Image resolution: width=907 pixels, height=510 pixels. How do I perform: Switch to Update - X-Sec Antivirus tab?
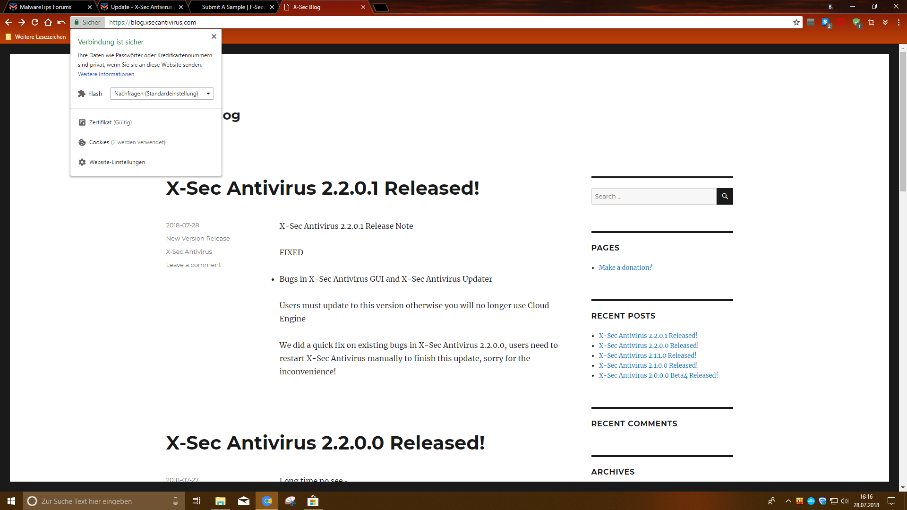point(141,7)
